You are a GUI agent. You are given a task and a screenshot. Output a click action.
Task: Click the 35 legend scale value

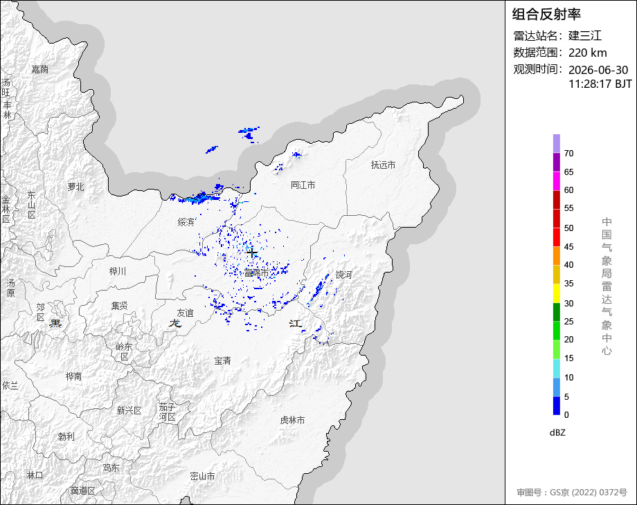coord(568,284)
